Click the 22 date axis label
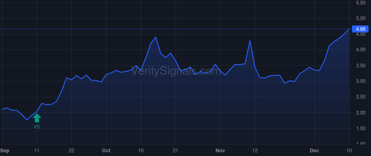The width and height of the screenshot is (371, 156). [x=71, y=151]
